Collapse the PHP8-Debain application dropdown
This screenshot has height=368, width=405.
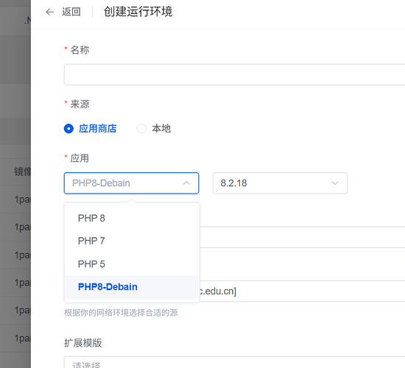click(131, 183)
